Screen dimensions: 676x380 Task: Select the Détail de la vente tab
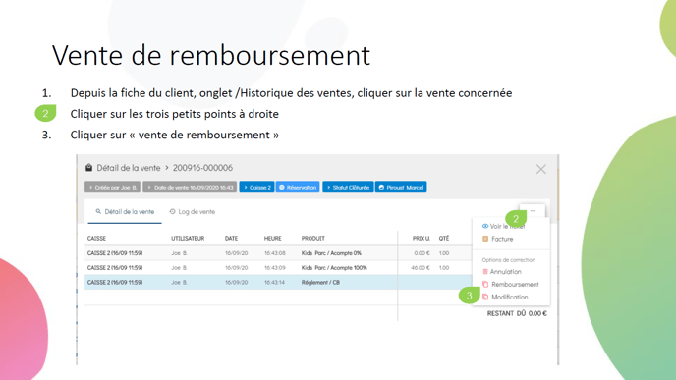(x=125, y=211)
